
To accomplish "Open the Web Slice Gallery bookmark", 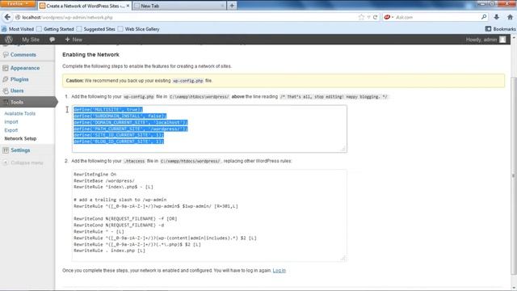I will 138,29.
